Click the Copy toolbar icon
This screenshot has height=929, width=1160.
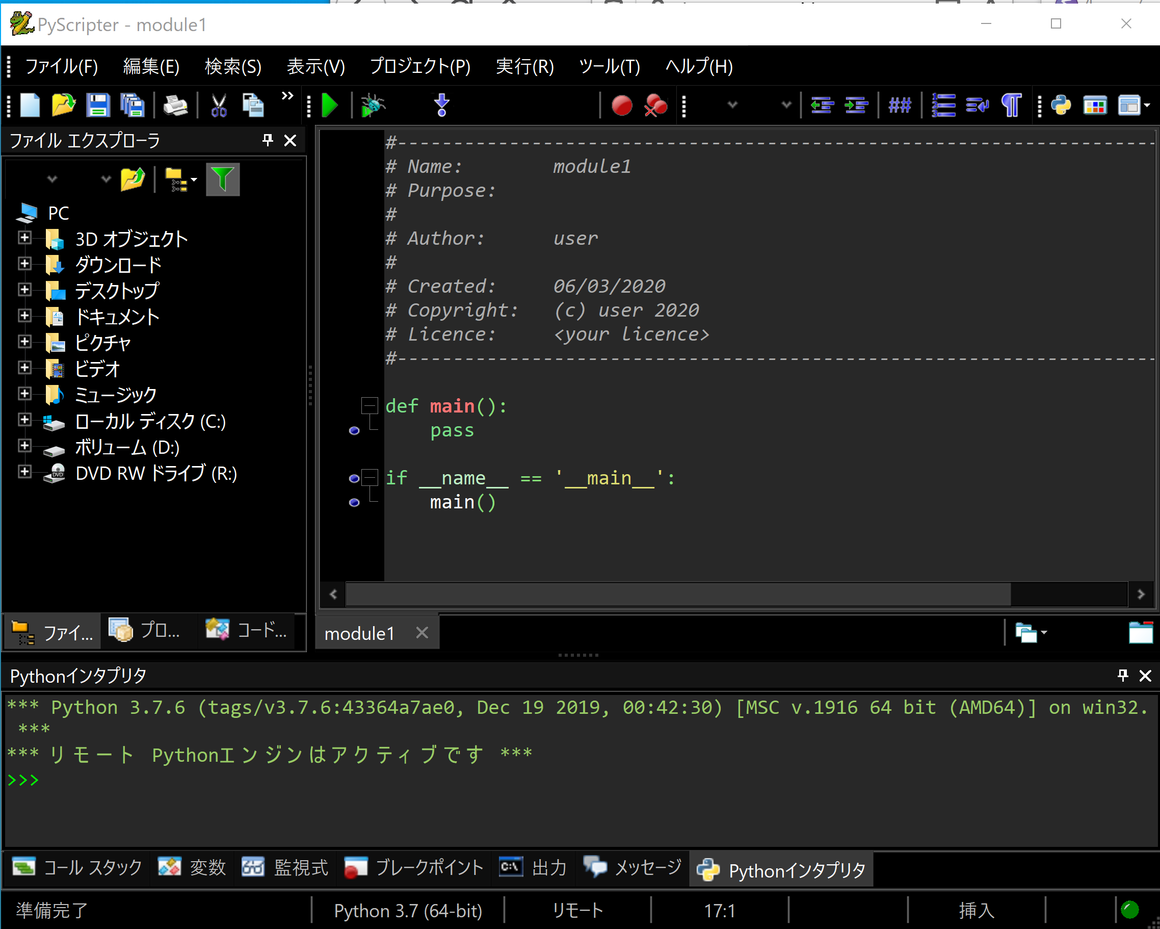pyautogui.click(x=253, y=105)
